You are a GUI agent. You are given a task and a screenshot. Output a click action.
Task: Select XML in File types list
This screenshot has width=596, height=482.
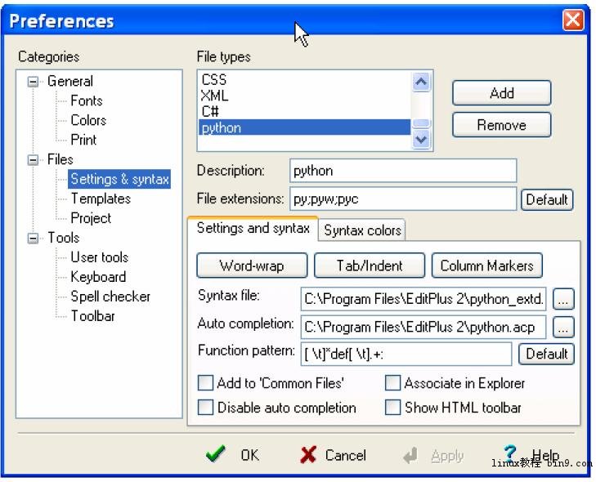tap(304, 96)
